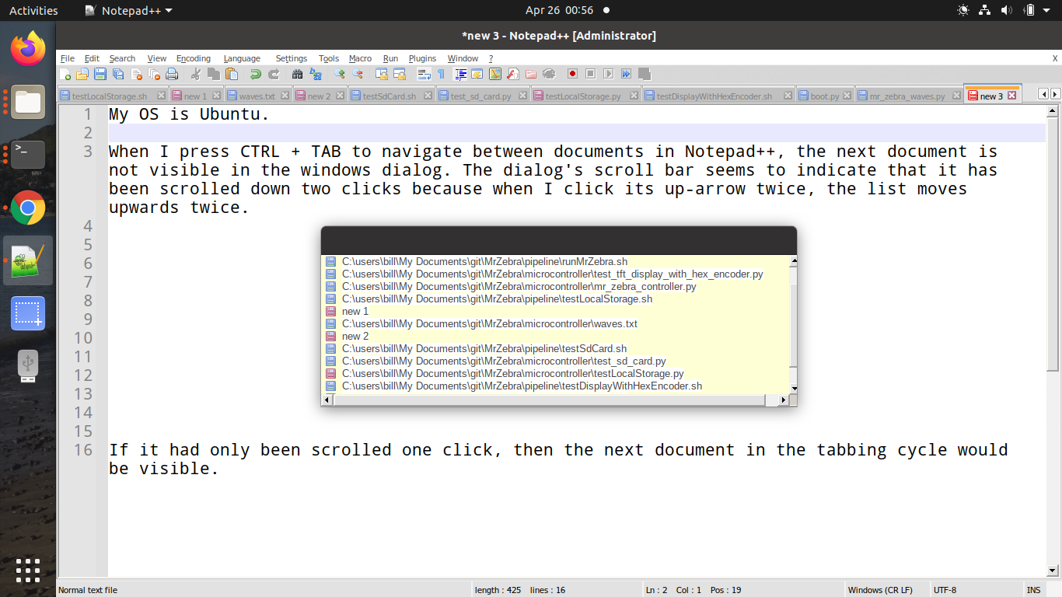Screen dimensions: 1062x597
Task: Click the Open file folder icon in the toolbar
Action: click(x=82, y=74)
